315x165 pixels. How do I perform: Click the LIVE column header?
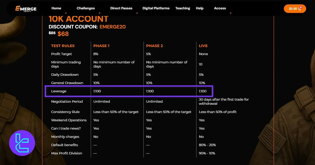click(203, 46)
